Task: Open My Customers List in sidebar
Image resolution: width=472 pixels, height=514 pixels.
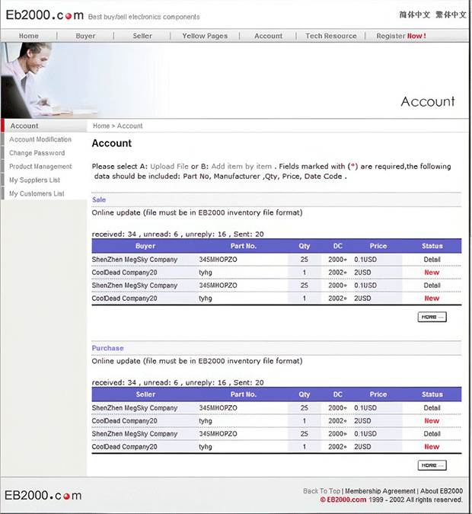Action: [x=37, y=193]
